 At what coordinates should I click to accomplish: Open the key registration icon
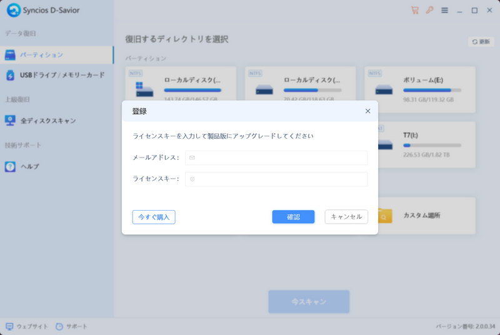click(x=429, y=10)
